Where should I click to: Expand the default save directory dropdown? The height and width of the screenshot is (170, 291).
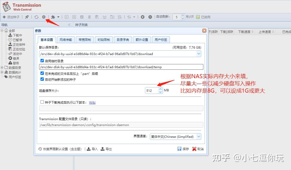[198, 54]
